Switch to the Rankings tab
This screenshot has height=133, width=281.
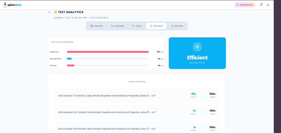pyautogui.click(x=177, y=26)
